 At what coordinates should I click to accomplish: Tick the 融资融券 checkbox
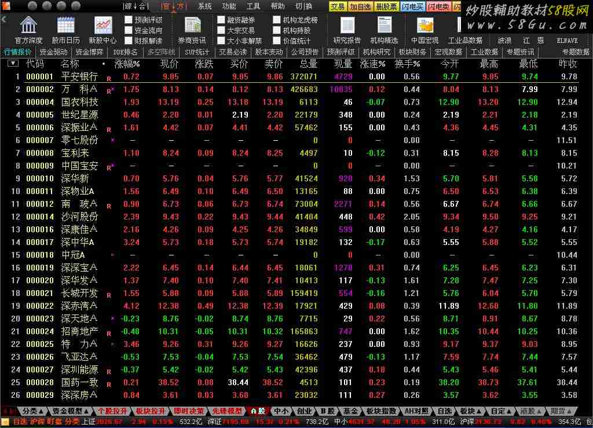(221, 20)
